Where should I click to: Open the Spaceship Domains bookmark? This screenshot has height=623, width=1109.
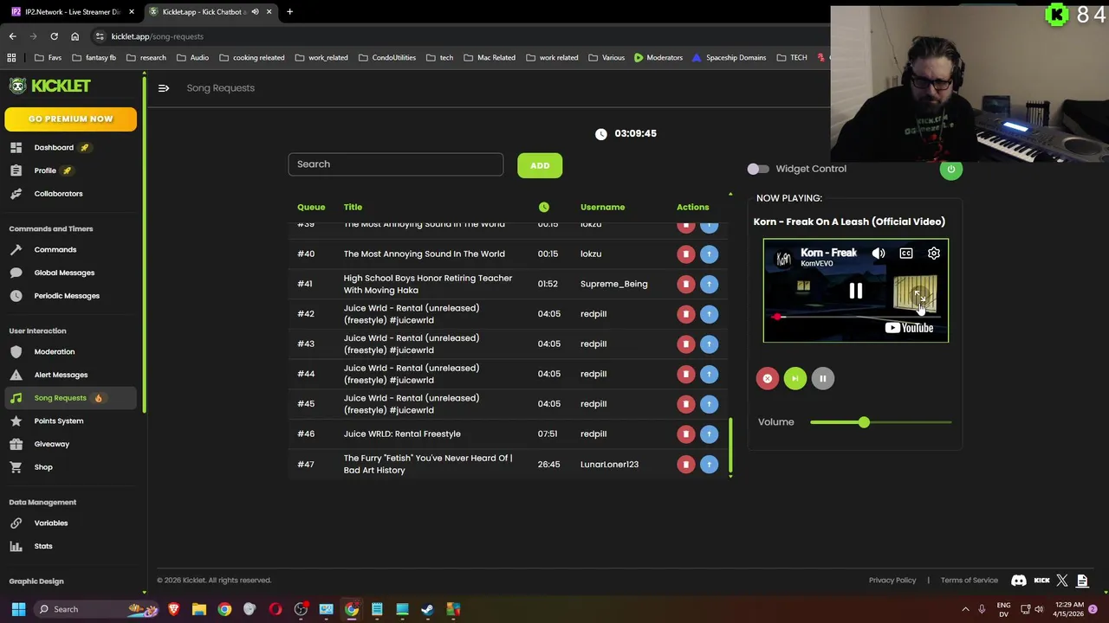729,58
